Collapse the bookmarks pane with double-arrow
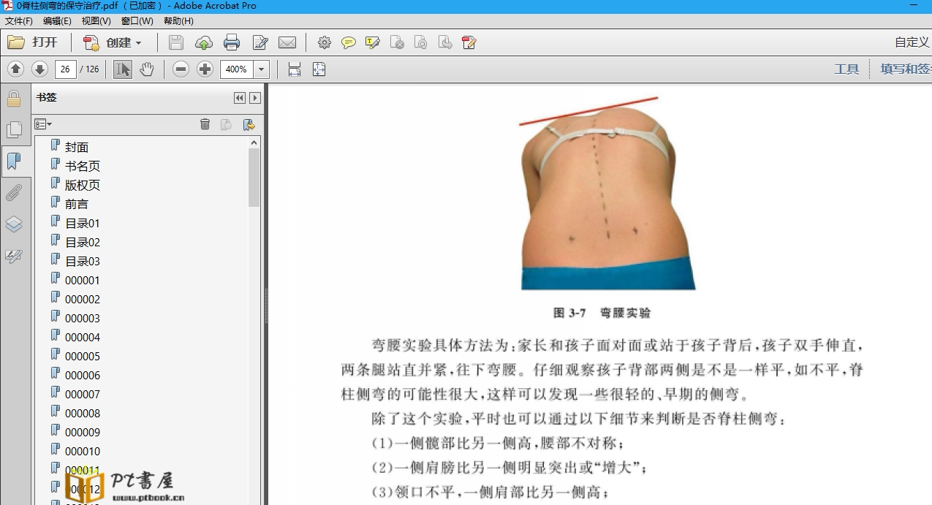 pyautogui.click(x=239, y=98)
